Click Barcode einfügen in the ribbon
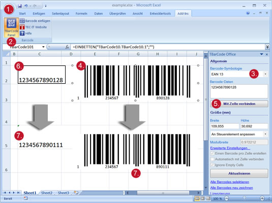The image size is (272, 203). point(35,21)
